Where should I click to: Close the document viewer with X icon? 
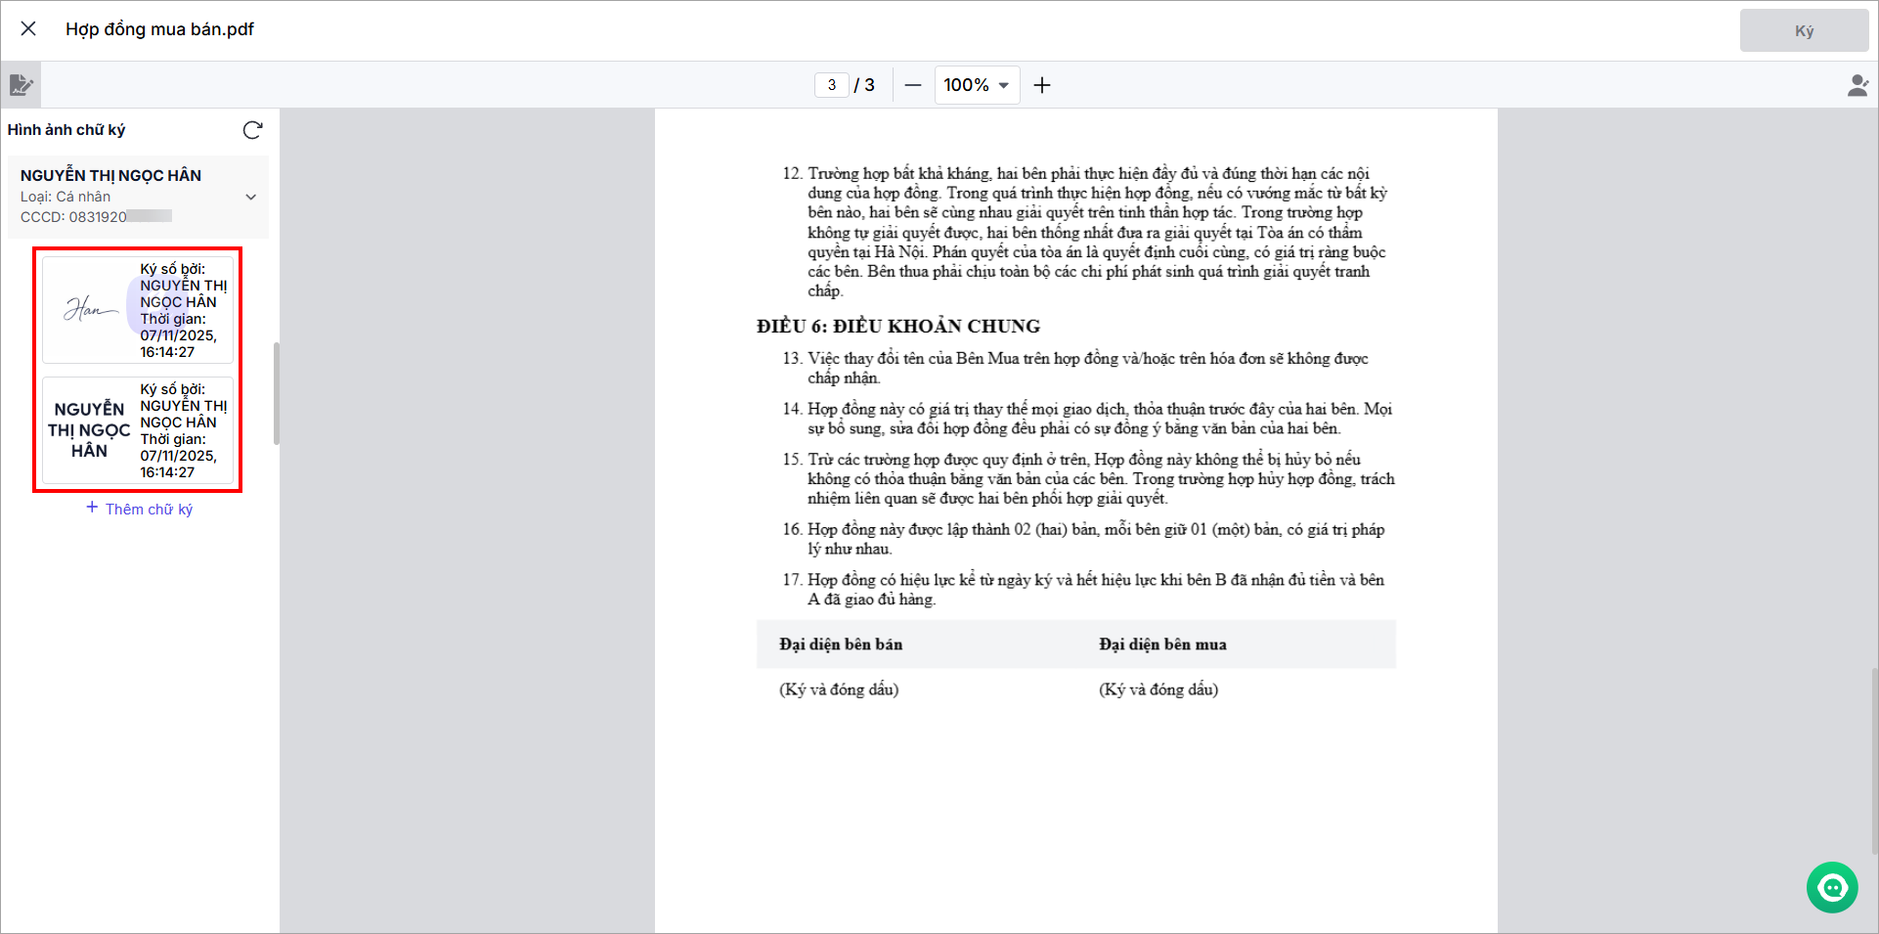click(28, 29)
